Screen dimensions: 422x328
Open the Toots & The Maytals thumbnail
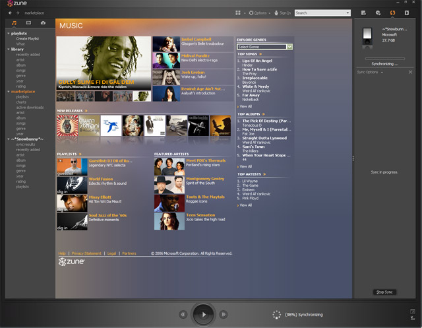tap(169, 203)
